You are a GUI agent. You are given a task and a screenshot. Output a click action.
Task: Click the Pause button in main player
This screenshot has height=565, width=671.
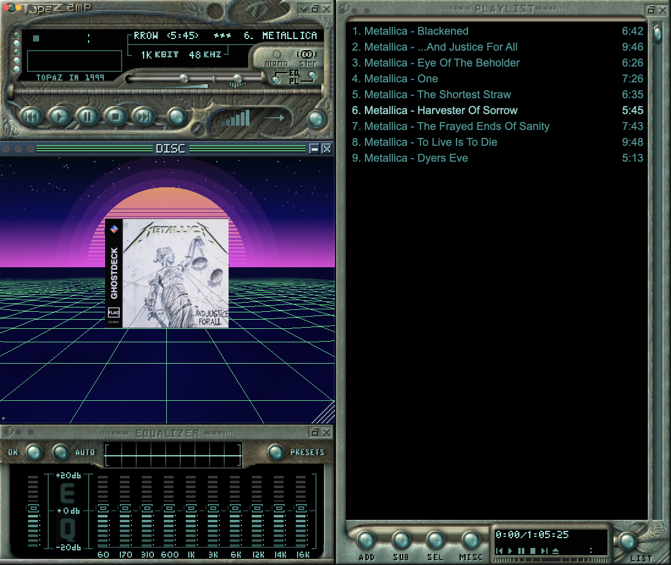pos(87,117)
